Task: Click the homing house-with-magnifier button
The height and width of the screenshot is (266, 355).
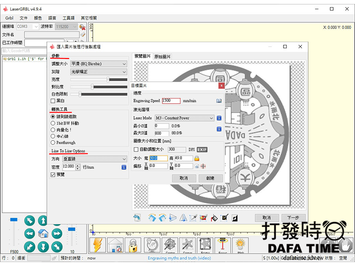Action: pyautogui.click(x=115, y=245)
